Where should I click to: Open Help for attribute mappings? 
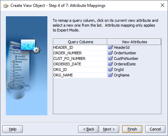pos(13,129)
